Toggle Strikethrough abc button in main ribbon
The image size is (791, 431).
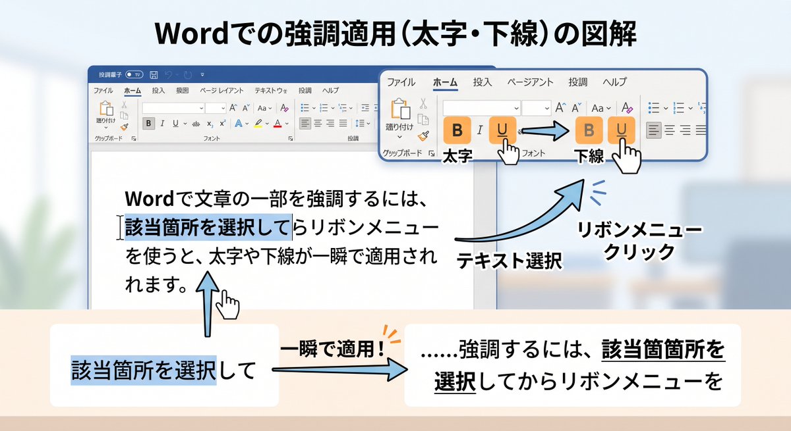(x=196, y=124)
